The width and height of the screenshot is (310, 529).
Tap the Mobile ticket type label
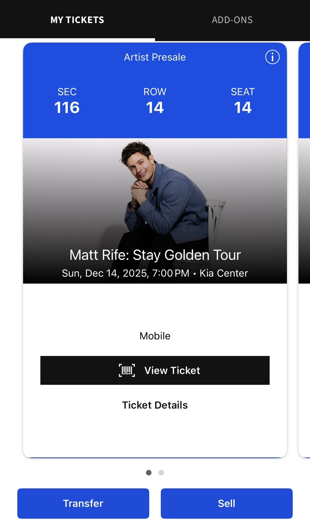(x=154, y=336)
